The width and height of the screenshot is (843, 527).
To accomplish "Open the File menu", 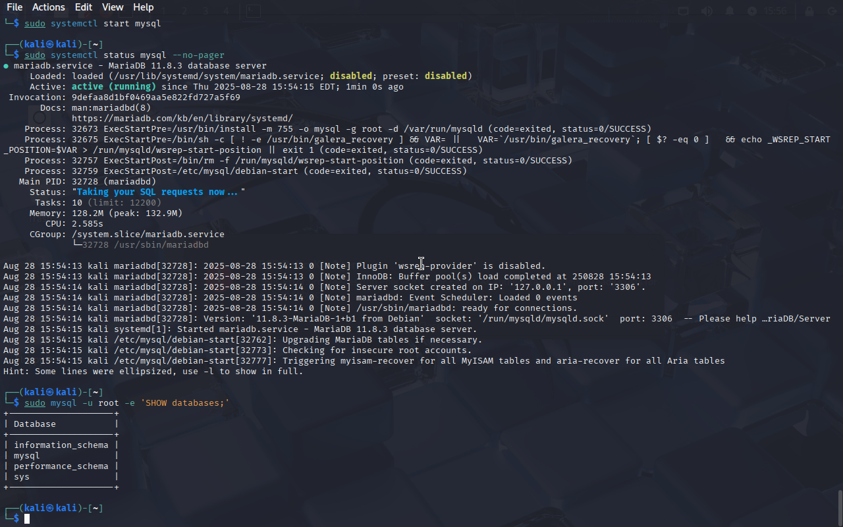I will coord(14,7).
